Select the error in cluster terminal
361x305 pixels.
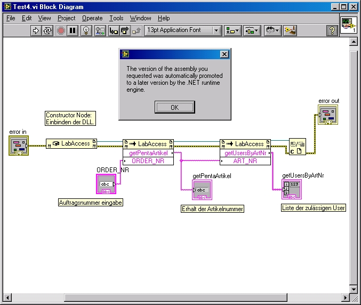19,146
